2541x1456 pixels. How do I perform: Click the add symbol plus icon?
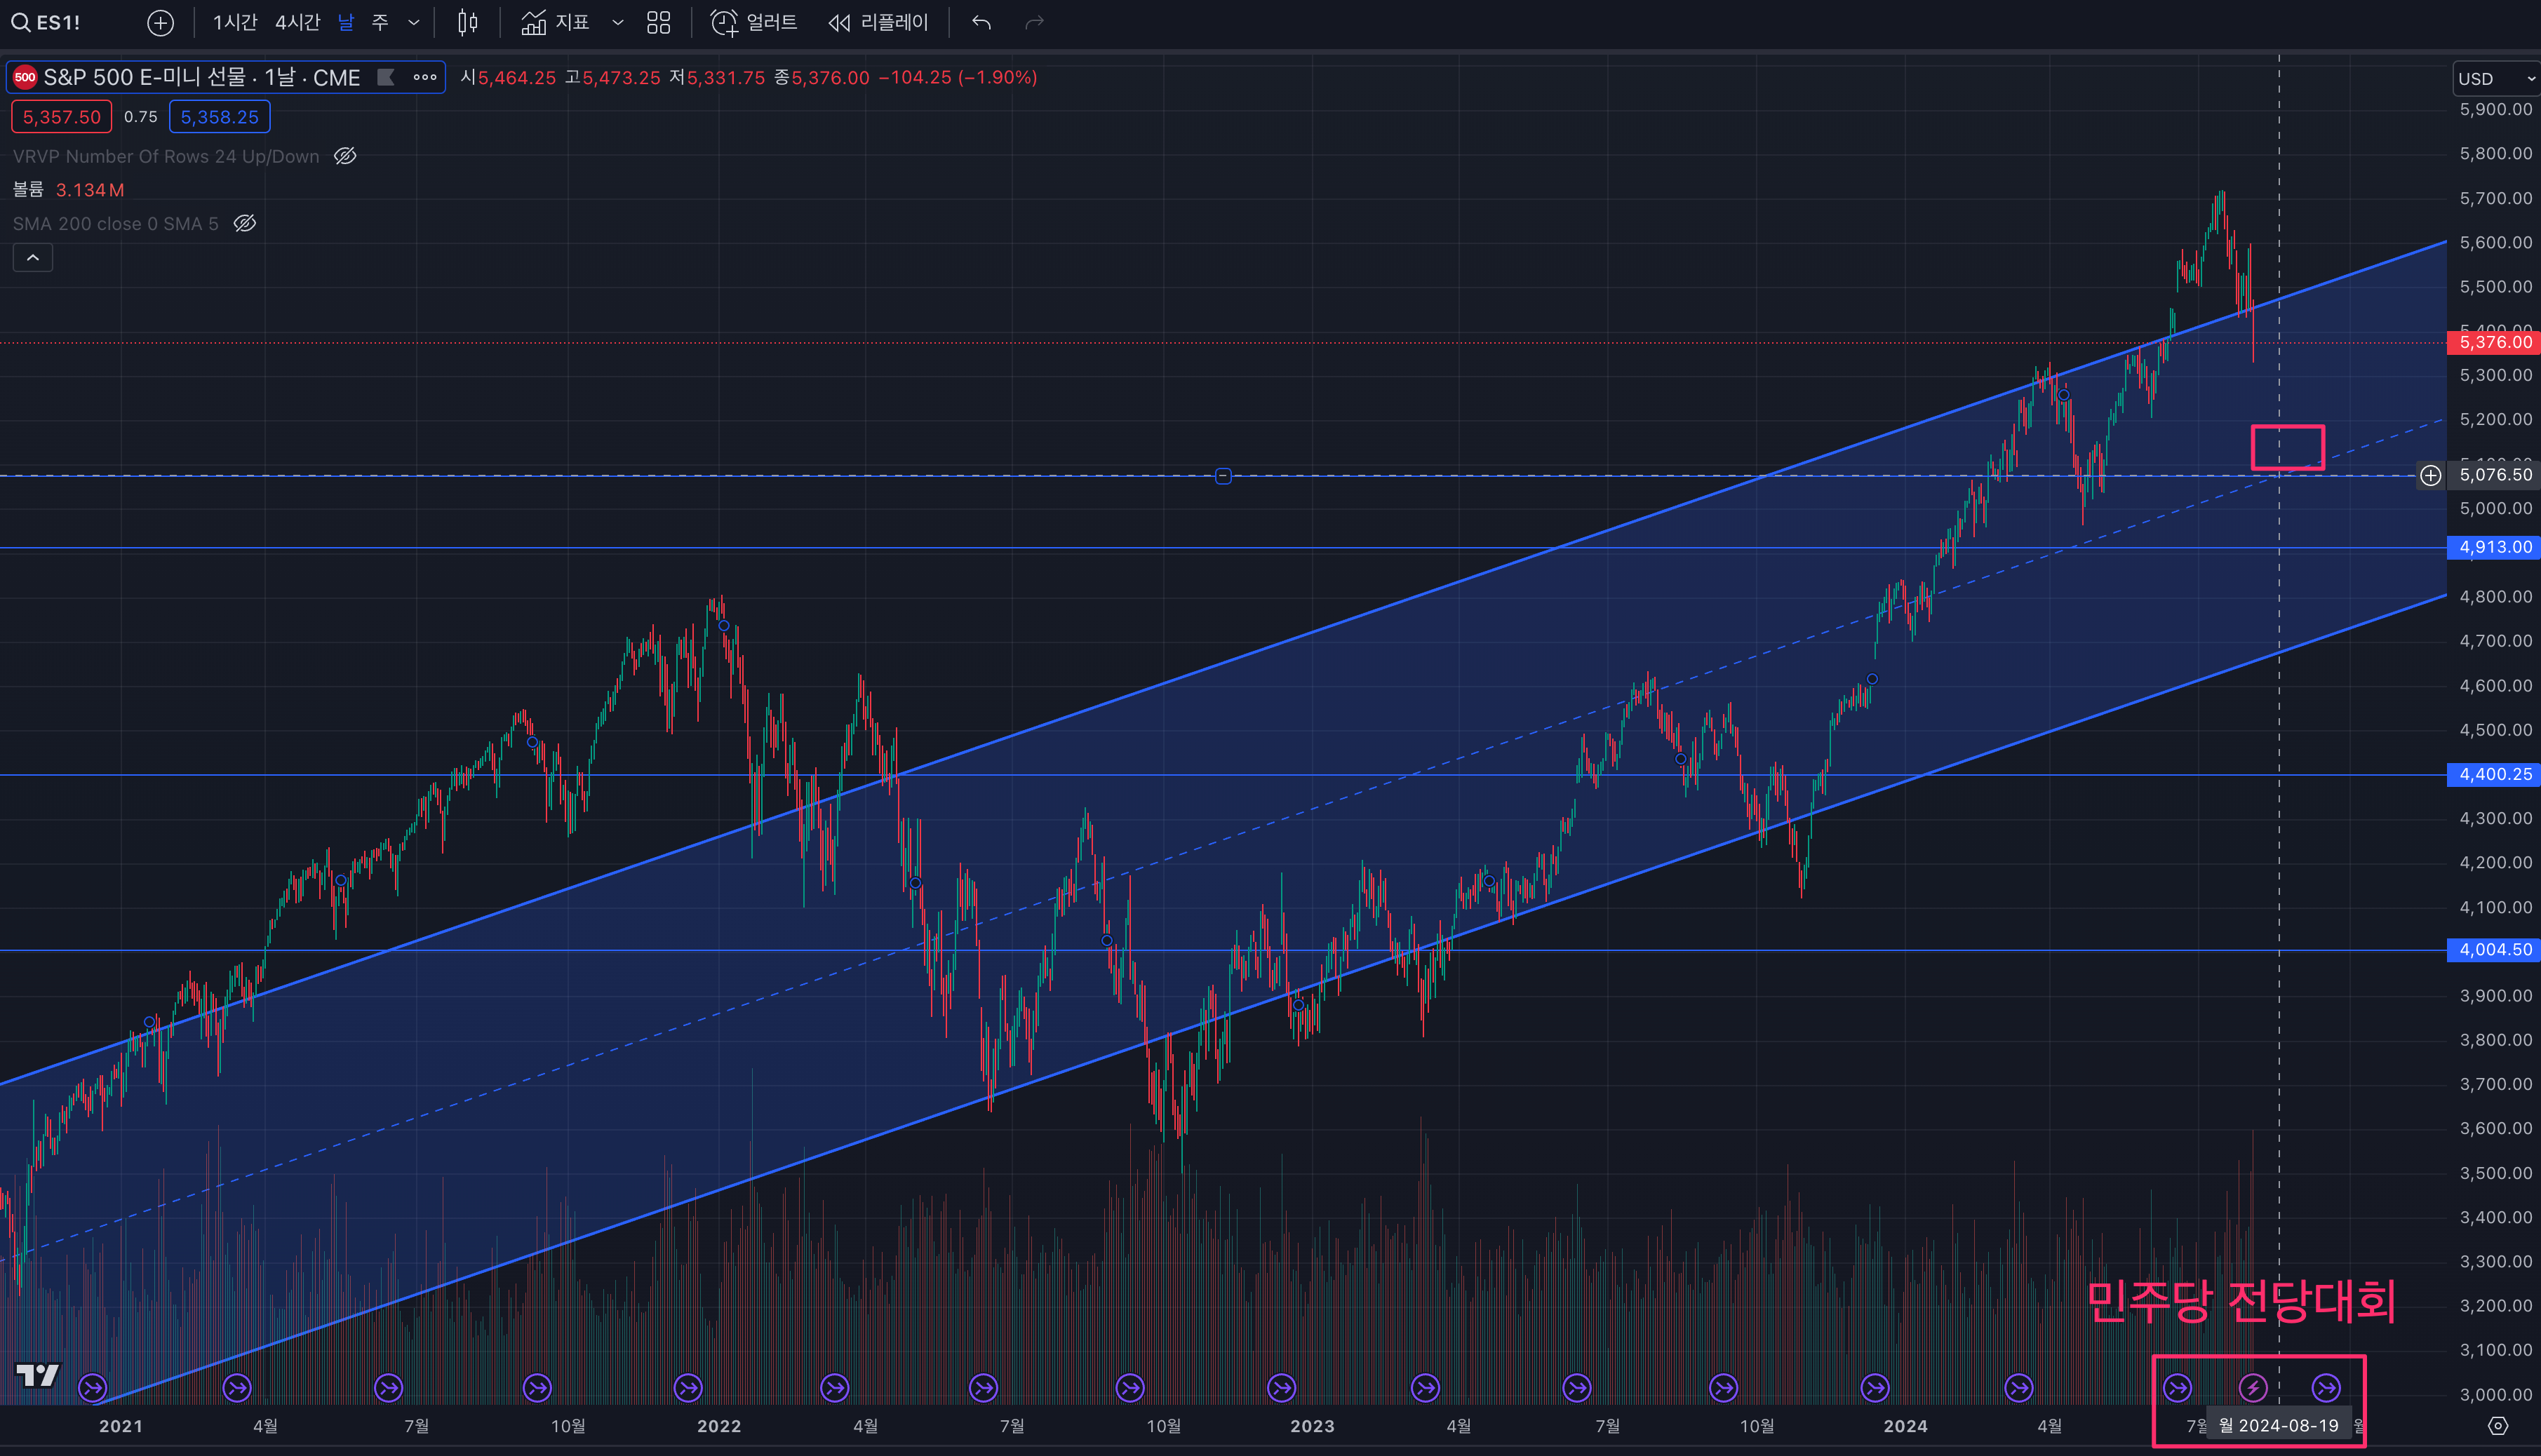pyautogui.click(x=160, y=22)
